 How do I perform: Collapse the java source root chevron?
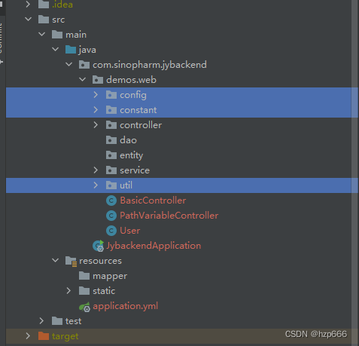coord(56,49)
